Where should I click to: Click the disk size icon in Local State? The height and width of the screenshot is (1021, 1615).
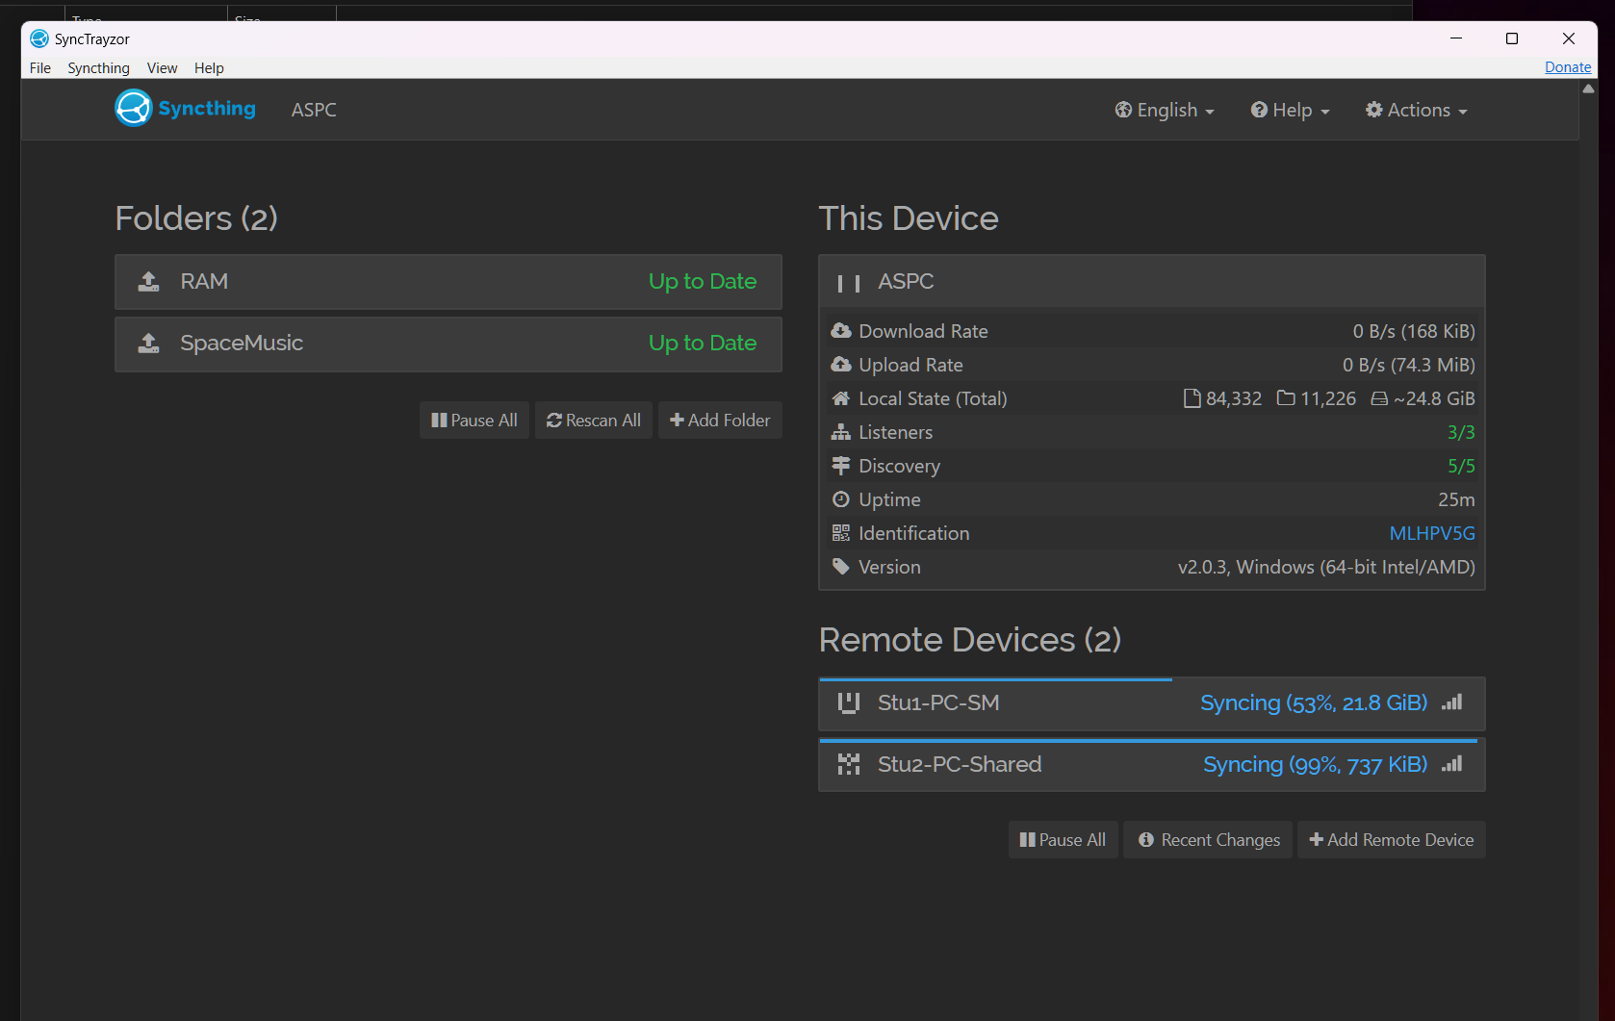click(1379, 398)
